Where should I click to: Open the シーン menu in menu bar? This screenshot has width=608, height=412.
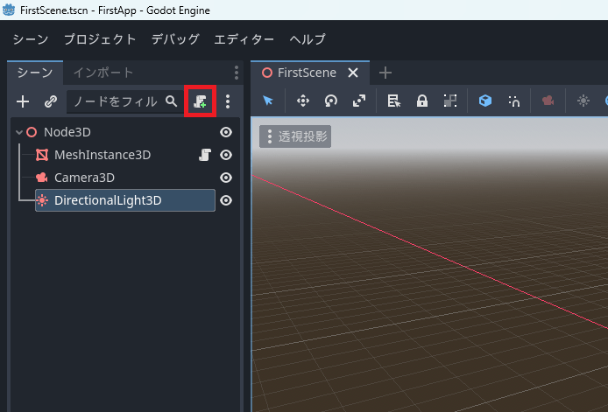tap(31, 39)
